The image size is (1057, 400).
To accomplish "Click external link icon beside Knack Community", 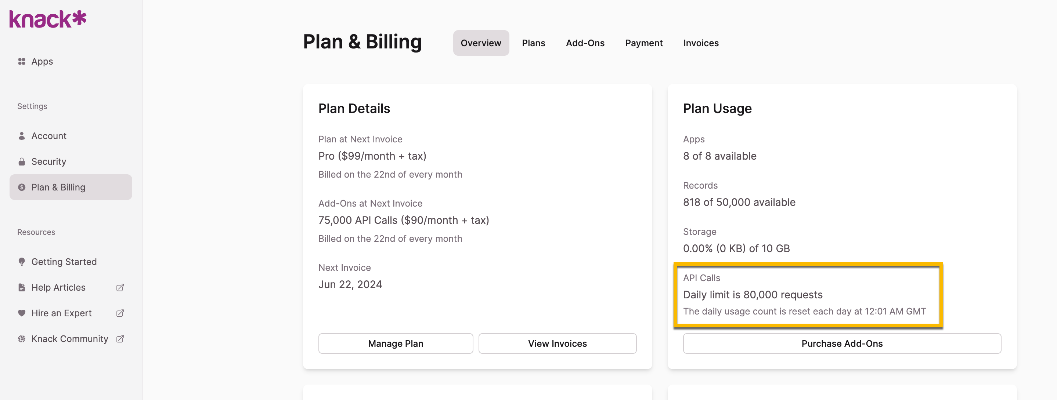I will pos(120,339).
